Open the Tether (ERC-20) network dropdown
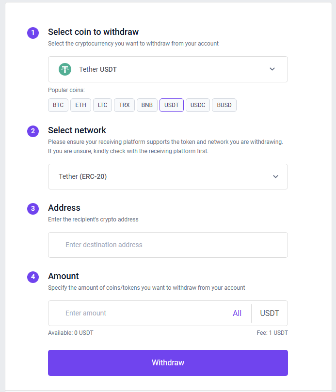The height and width of the screenshot is (392, 336). pyautogui.click(x=168, y=176)
